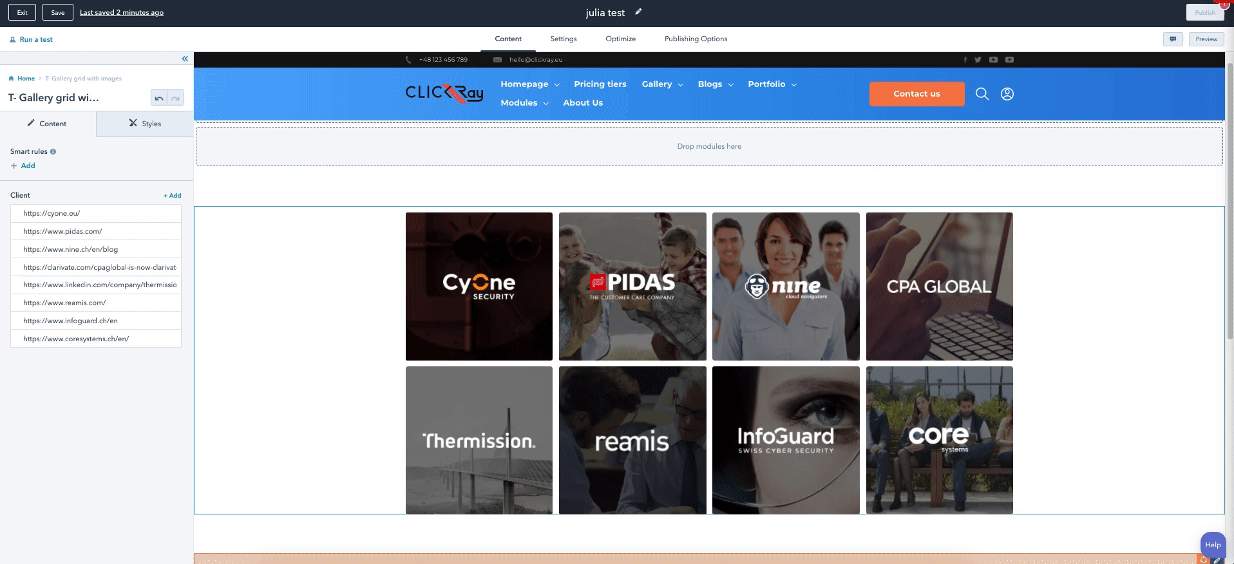Screen dimensions: 1234x564
Task: Select the https://www.nine.ch/en/blog client row
Action: (x=96, y=249)
